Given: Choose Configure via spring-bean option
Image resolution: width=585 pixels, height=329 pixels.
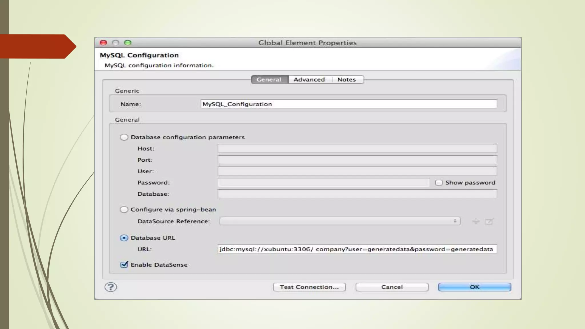Looking at the screenshot, I should pyautogui.click(x=124, y=210).
